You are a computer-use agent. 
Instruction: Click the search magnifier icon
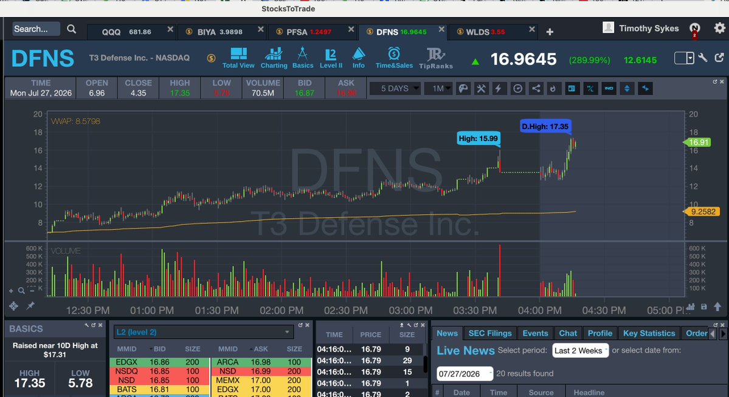(71, 29)
